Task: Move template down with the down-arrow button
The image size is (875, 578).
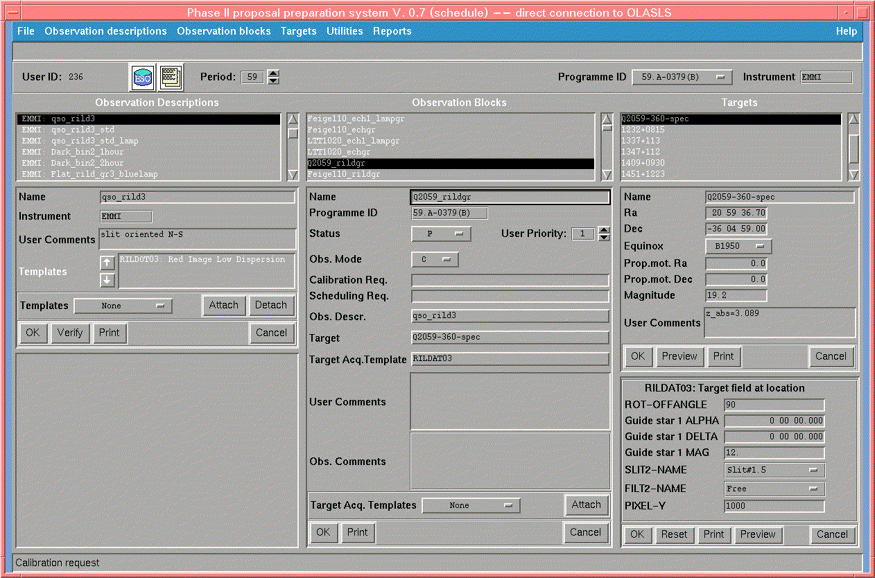Action: tap(107, 280)
